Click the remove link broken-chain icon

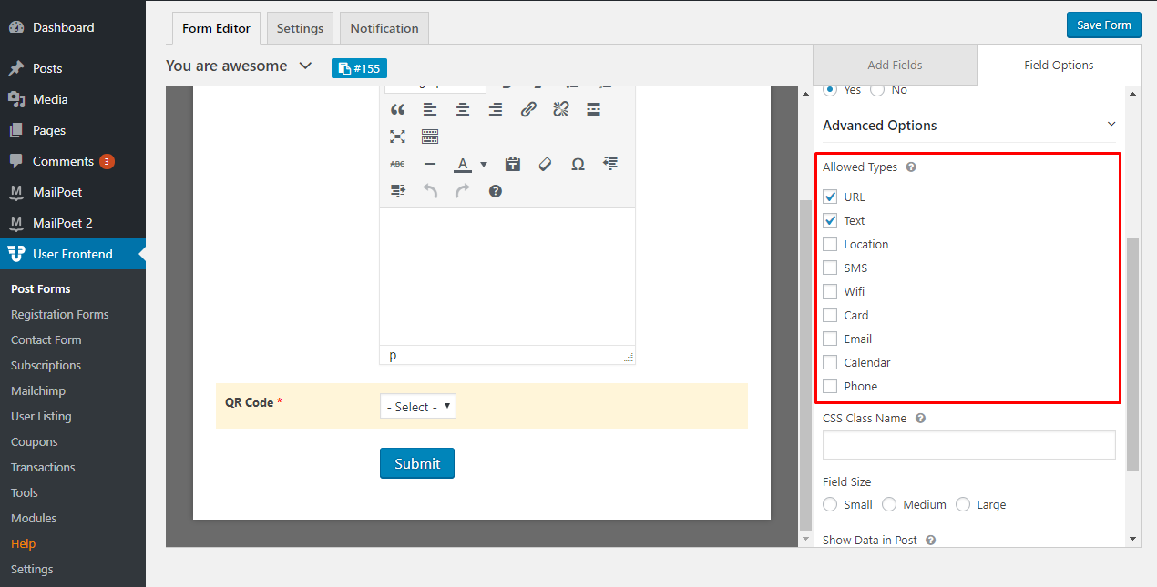561,109
